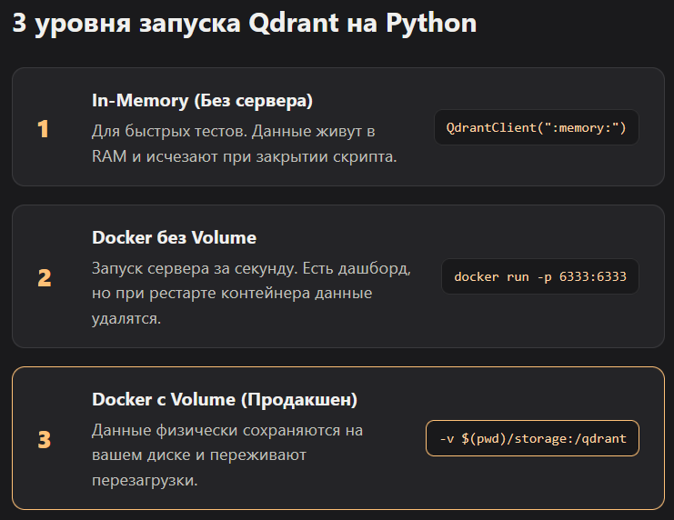Click the heading '3 уровня запуска Qdrant на Python'
674x520 pixels.
tap(244, 24)
